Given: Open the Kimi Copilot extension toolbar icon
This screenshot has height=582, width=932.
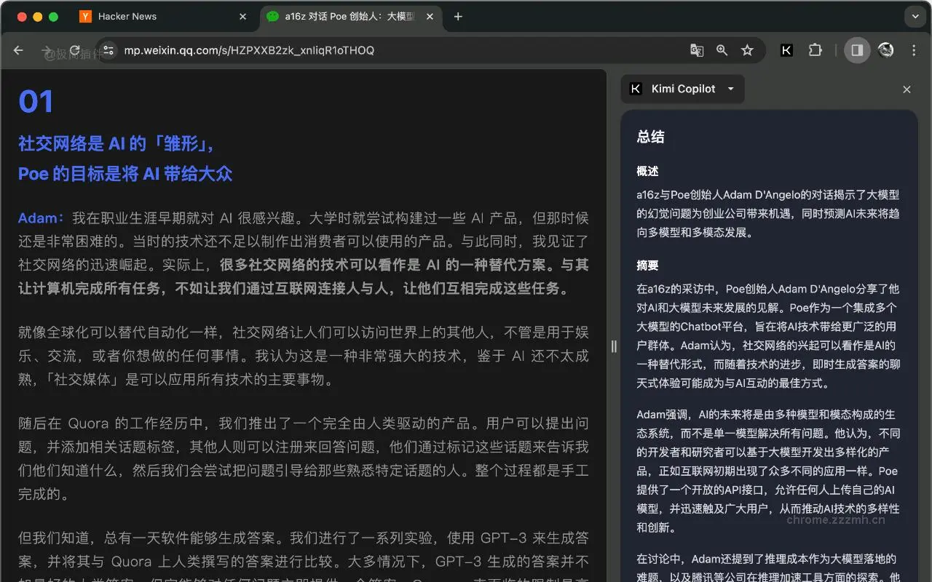Looking at the screenshot, I should tap(786, 50).
